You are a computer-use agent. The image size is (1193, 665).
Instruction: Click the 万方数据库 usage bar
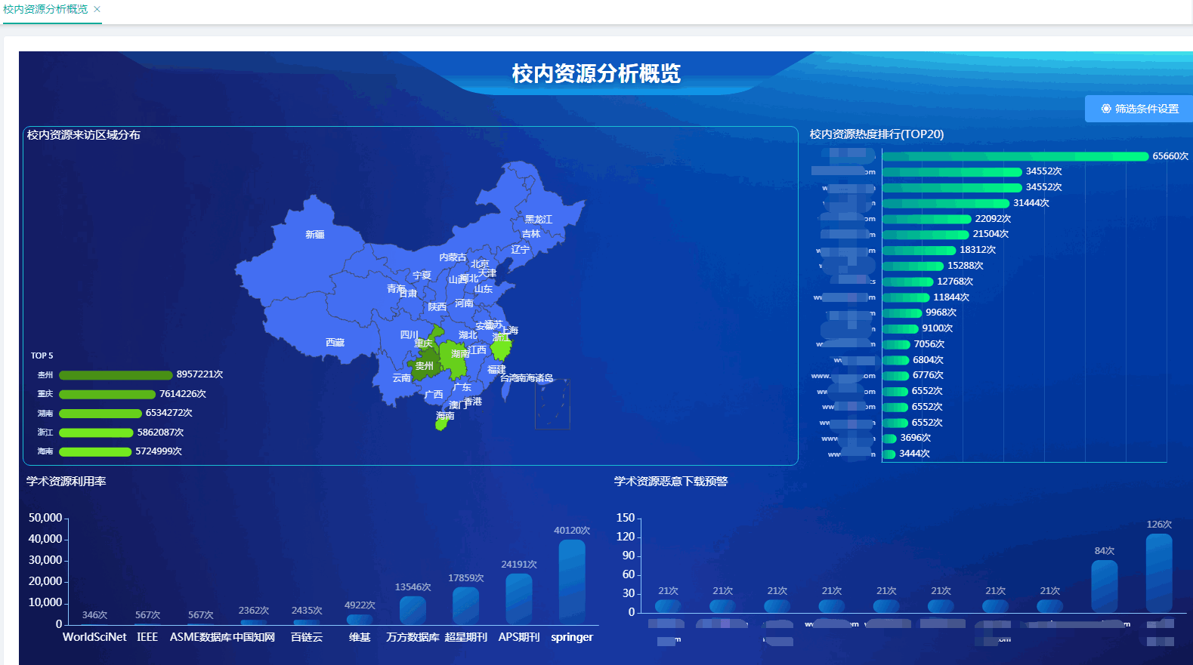(x=413, y=610)
